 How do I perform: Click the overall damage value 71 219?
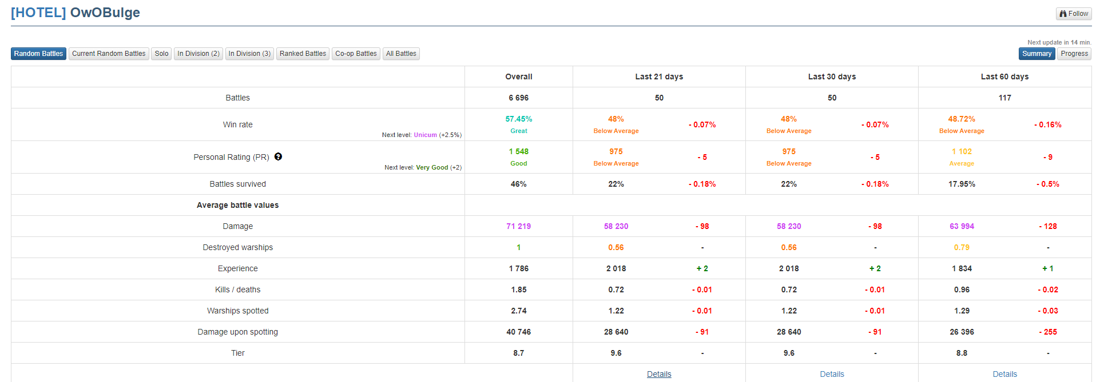519,226
